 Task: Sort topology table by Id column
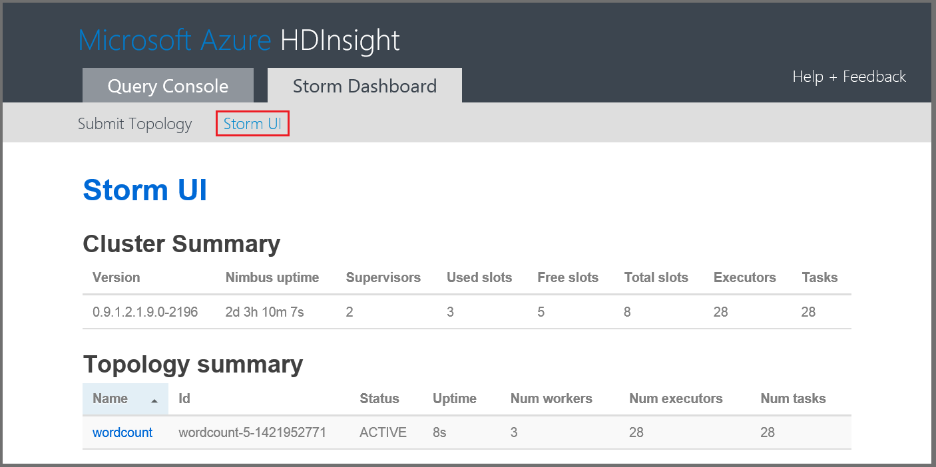(184, 398)
